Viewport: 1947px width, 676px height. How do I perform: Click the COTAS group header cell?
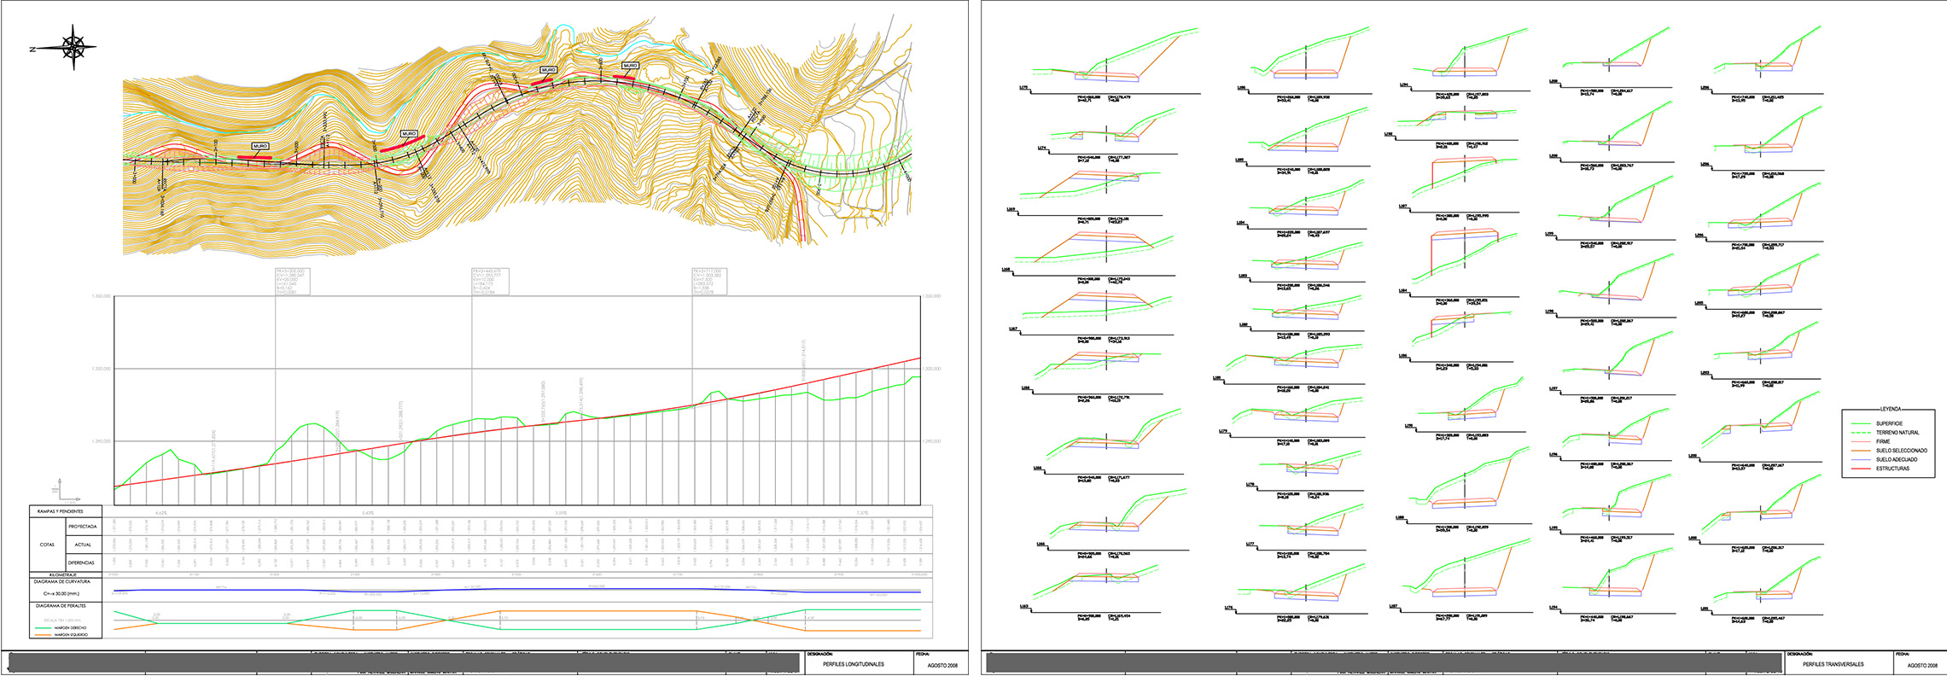[47, 545]
